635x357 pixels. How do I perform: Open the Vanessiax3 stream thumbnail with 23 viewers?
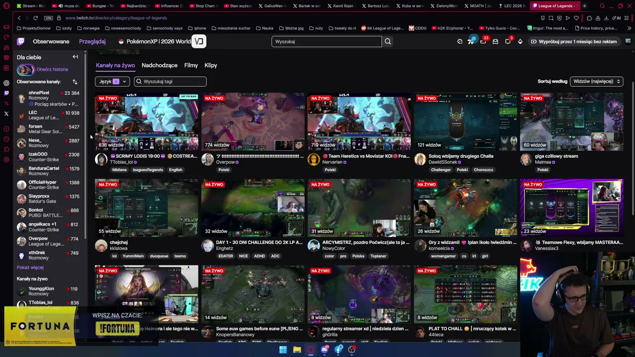click(571, 208)
